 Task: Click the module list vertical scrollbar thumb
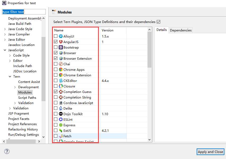[x=149, y=50]
